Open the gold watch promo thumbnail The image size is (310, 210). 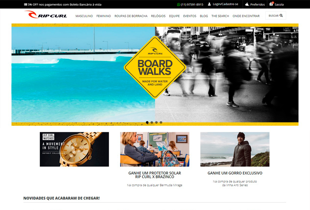click(74, 149)
